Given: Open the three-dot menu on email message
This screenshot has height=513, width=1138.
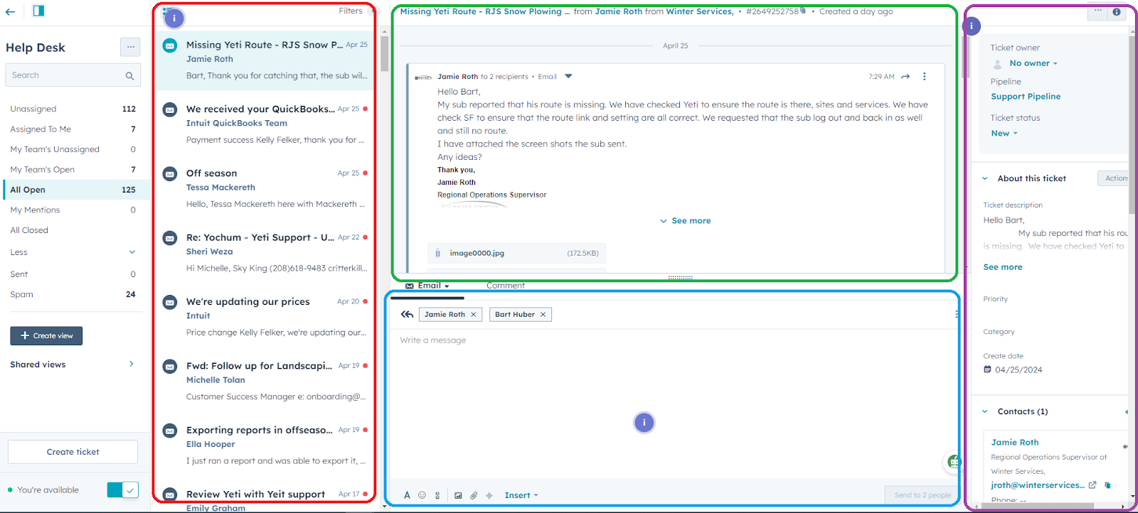Looking at the screenshot, I should pos(924,77).
